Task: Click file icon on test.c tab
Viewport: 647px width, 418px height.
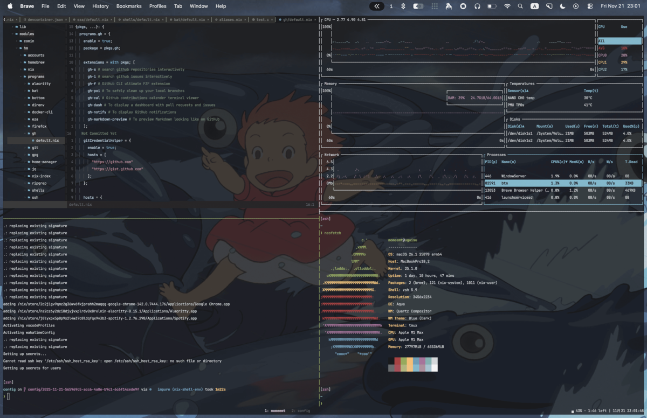Action: pos(253,19)
